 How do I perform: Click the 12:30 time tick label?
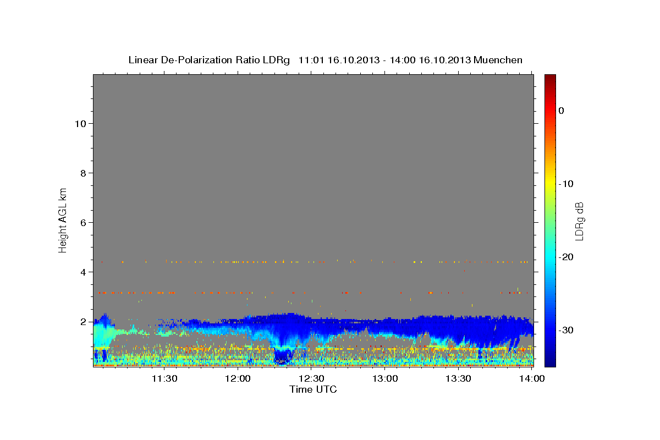point(311,378)
